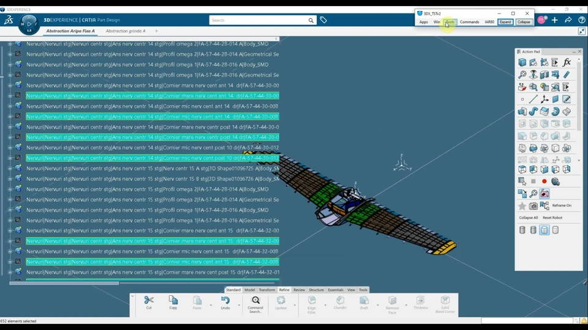Open the 3DEXPERIENCE compass play button
Screen dimensions: 588x330
pyautogui.click(x=29, y=24)
